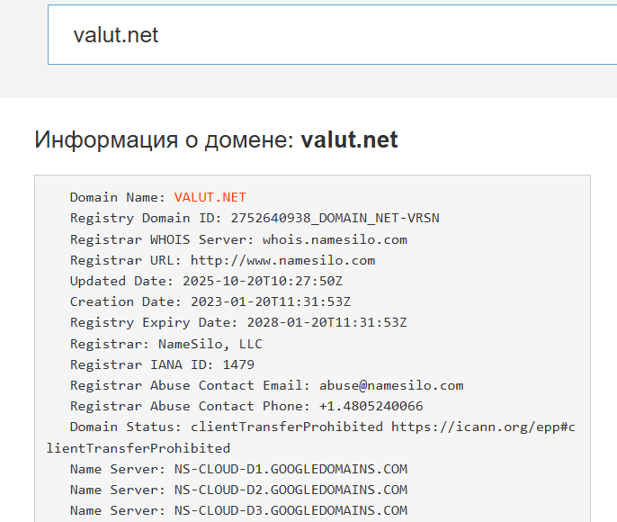Click the "Domain Name:" label

(117, 197)
